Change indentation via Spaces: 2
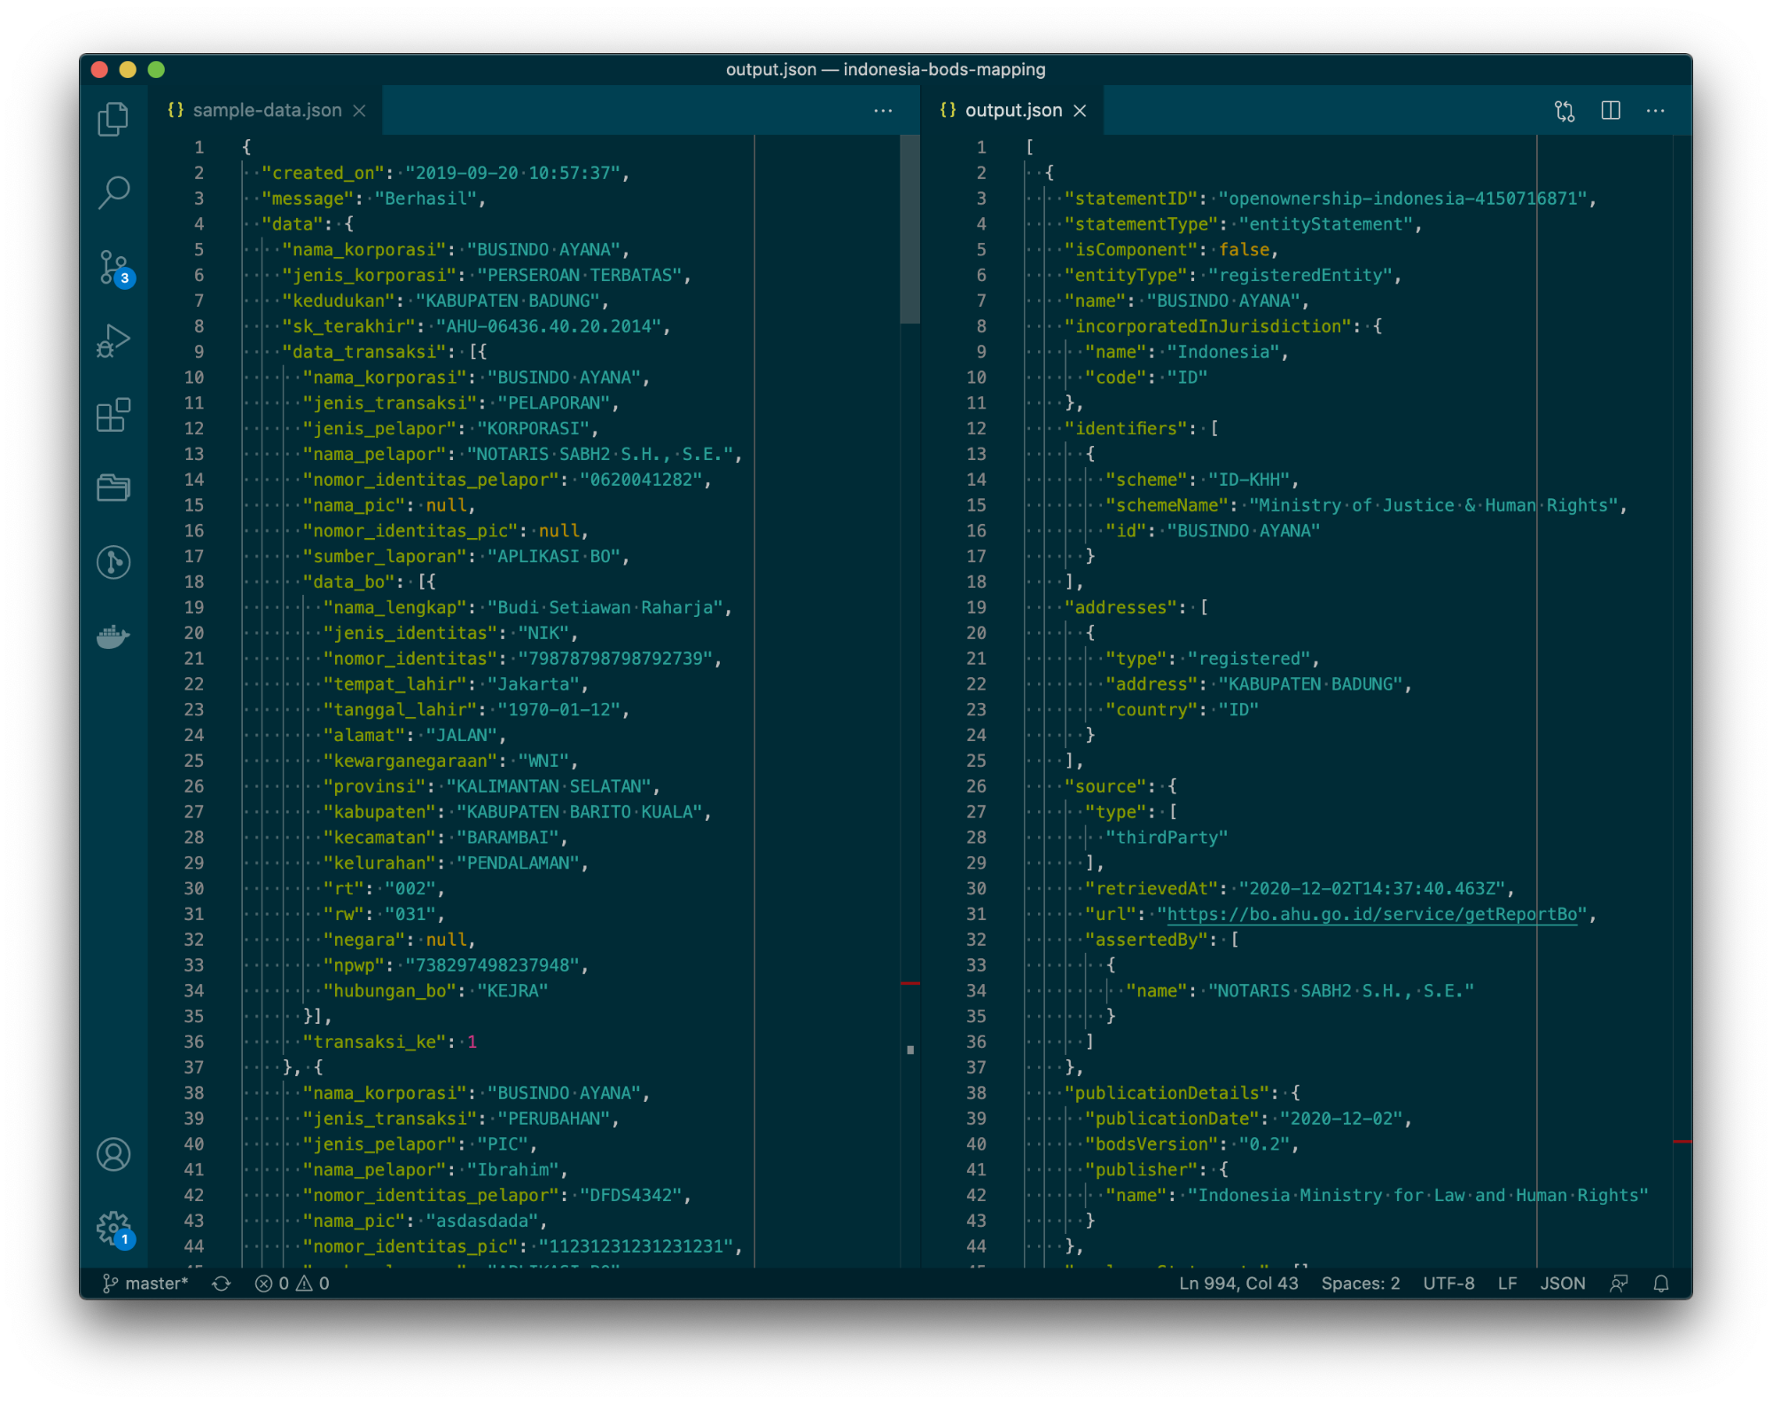The image size is (1772, 1405). (x=1361, y=1284)
